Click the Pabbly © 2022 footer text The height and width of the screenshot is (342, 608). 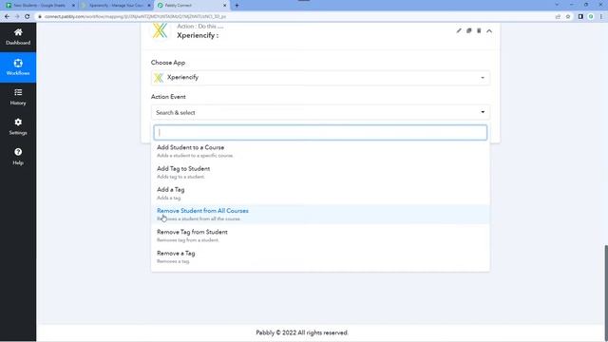pos(302,332)
